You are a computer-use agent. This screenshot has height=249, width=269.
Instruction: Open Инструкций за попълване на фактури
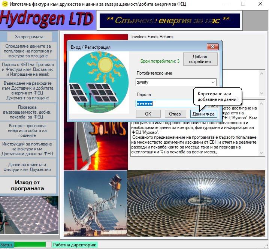[28, 149]
